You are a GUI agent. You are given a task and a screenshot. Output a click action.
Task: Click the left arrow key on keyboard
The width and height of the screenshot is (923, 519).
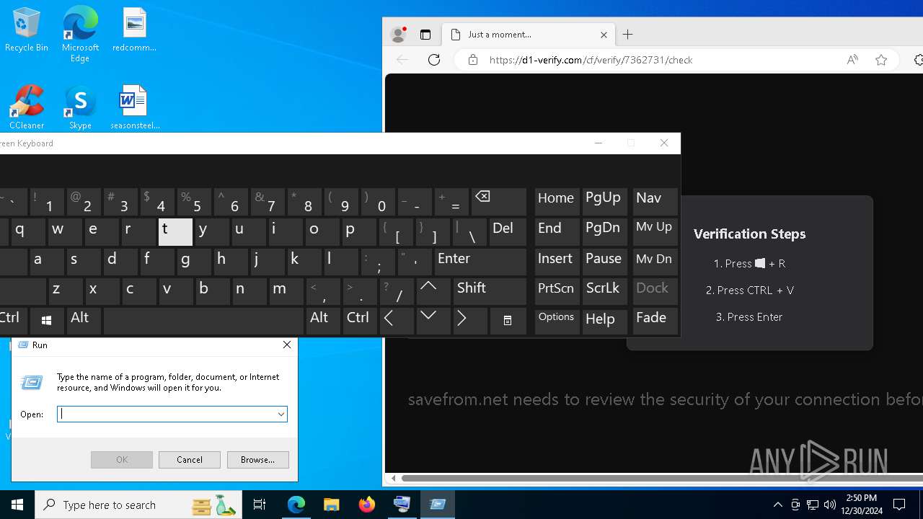(x=397, y=320)
